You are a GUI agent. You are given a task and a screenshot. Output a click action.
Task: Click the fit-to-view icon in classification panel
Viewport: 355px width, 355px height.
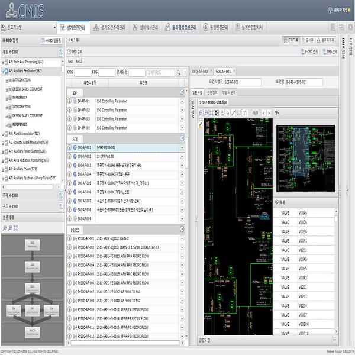pos(16,227)
